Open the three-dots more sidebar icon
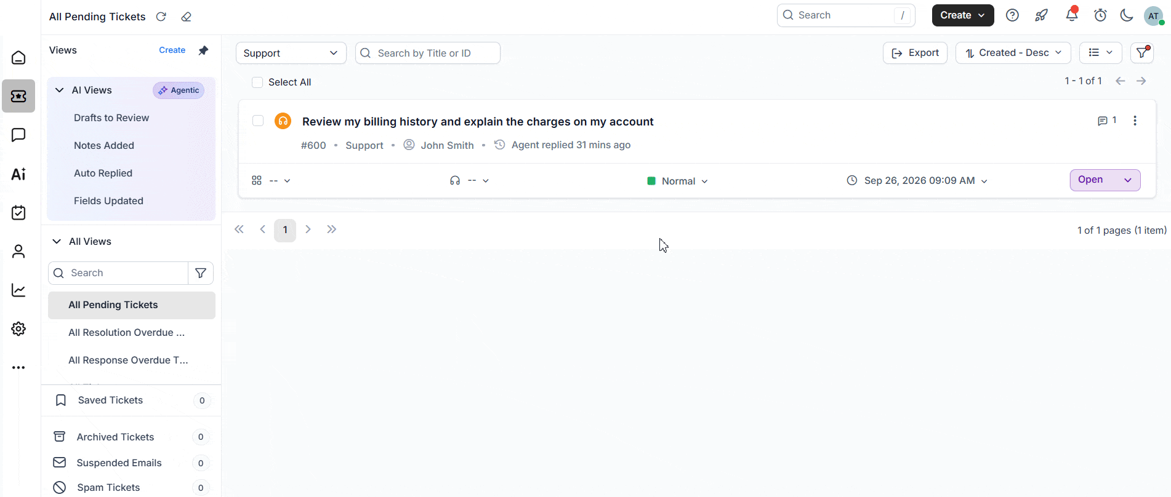This screenshot has width=1171, height=497. pyautogui.click(x=18, y=368)
